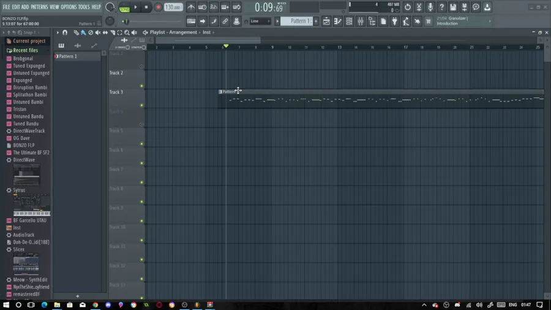Select the DirectWaveTrack item
The height and width of the screenshot is (310, 551).
pyautogui.click(x=29, y=130)
